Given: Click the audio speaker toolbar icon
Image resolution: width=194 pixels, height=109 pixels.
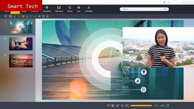Looking at the screenshot, I should (x=39, y=16).
